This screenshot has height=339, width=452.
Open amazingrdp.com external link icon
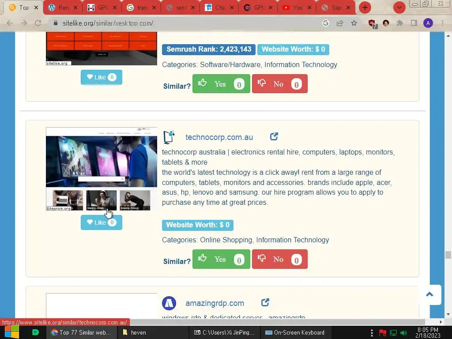point(265,302)
